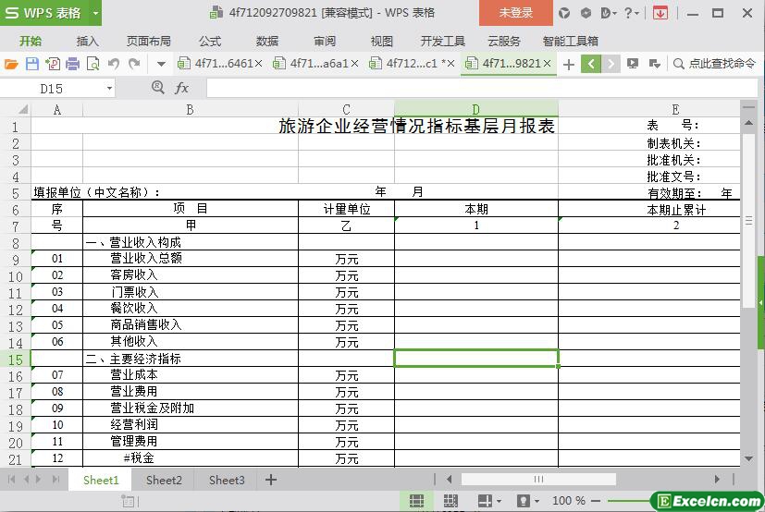Viewport: 765px width, 512px height.
Task: Select row 15 header
Action: (x=15, y=359)
